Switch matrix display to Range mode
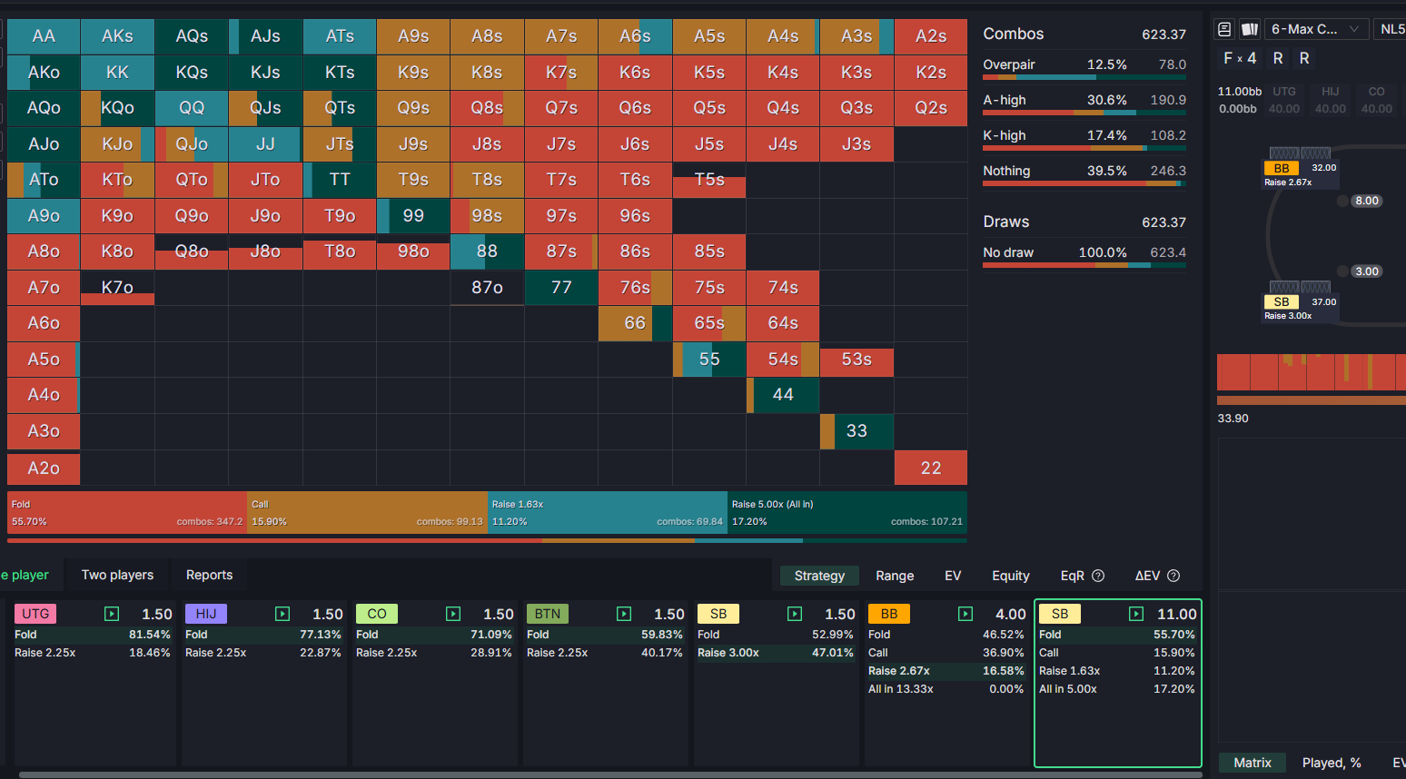The height and width of the screenshot is (779, 1406). (895, 576)
